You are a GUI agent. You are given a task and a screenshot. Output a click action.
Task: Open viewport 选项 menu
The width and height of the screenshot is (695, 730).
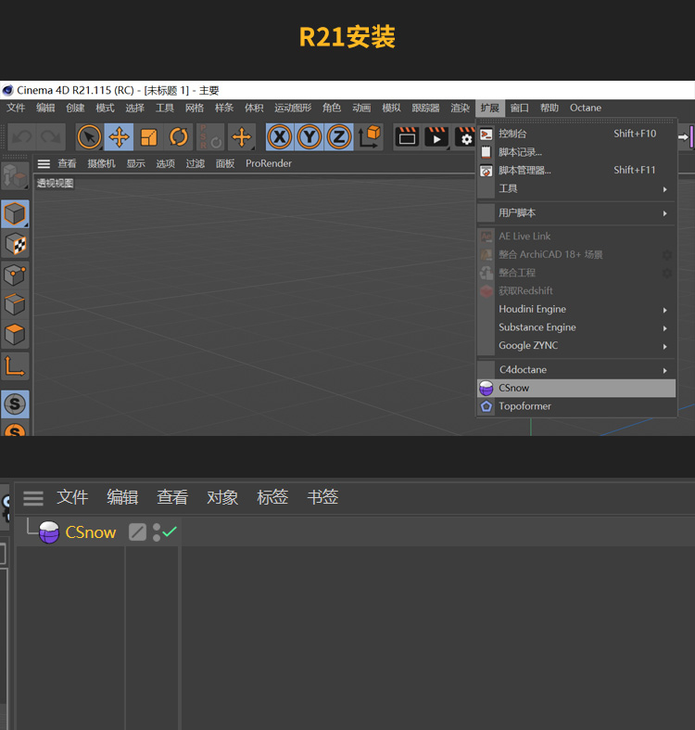(x=166, y=164)
